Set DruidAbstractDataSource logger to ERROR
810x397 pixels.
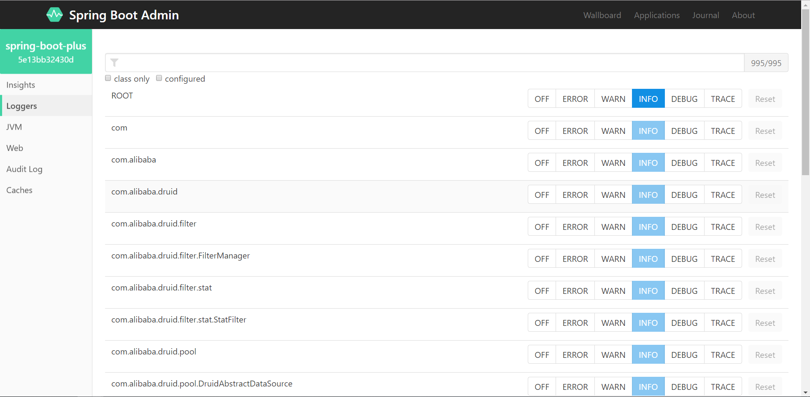(575, 387)
